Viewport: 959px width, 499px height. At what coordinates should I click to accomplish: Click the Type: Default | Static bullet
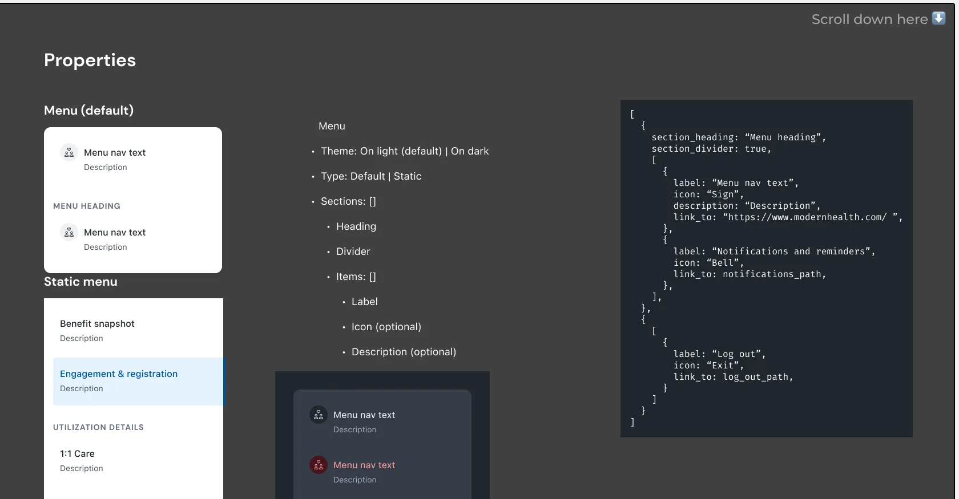click(x=371, y=176)
